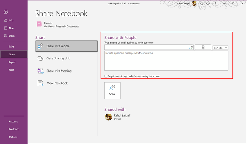Open Feedback page
This screenshot has height=144, width=247.
[14, 129]
